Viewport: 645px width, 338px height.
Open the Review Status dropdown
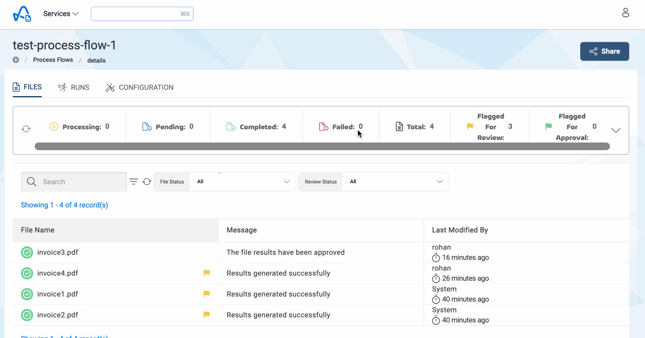[395, 181]
